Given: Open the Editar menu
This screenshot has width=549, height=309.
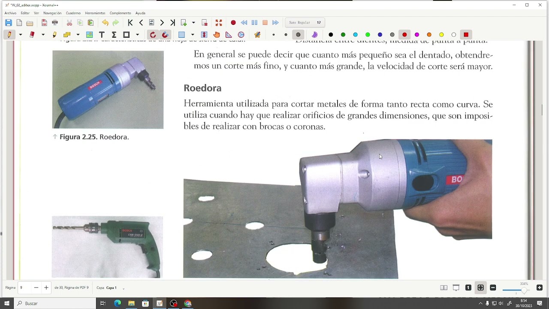Looking at the screenshot, I should [x=25, y=13].
